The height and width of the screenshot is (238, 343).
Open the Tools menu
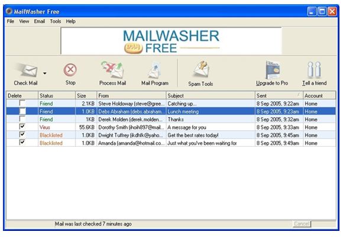pyautogui.click(x=56, y=21)
